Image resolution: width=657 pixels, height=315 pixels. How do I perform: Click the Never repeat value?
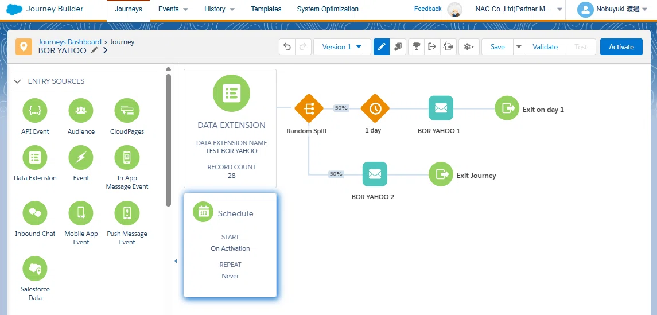pos(230,276)
